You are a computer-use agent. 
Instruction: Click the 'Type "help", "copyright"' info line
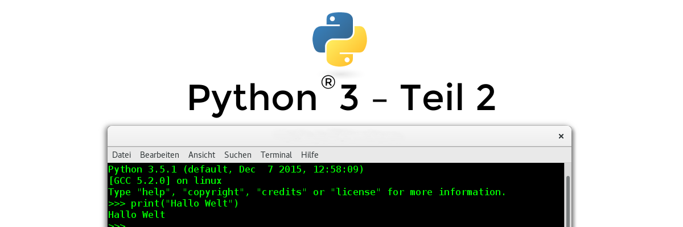(307, 192)
